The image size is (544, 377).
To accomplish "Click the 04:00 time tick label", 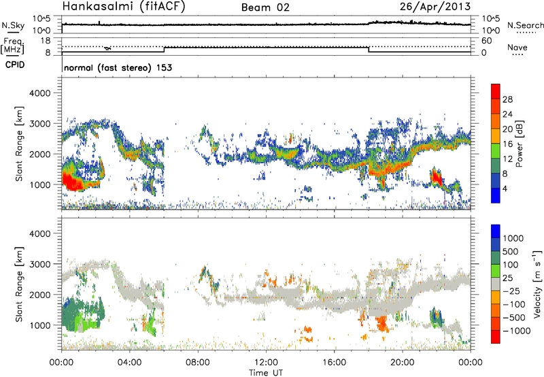I will pos(129,363).
